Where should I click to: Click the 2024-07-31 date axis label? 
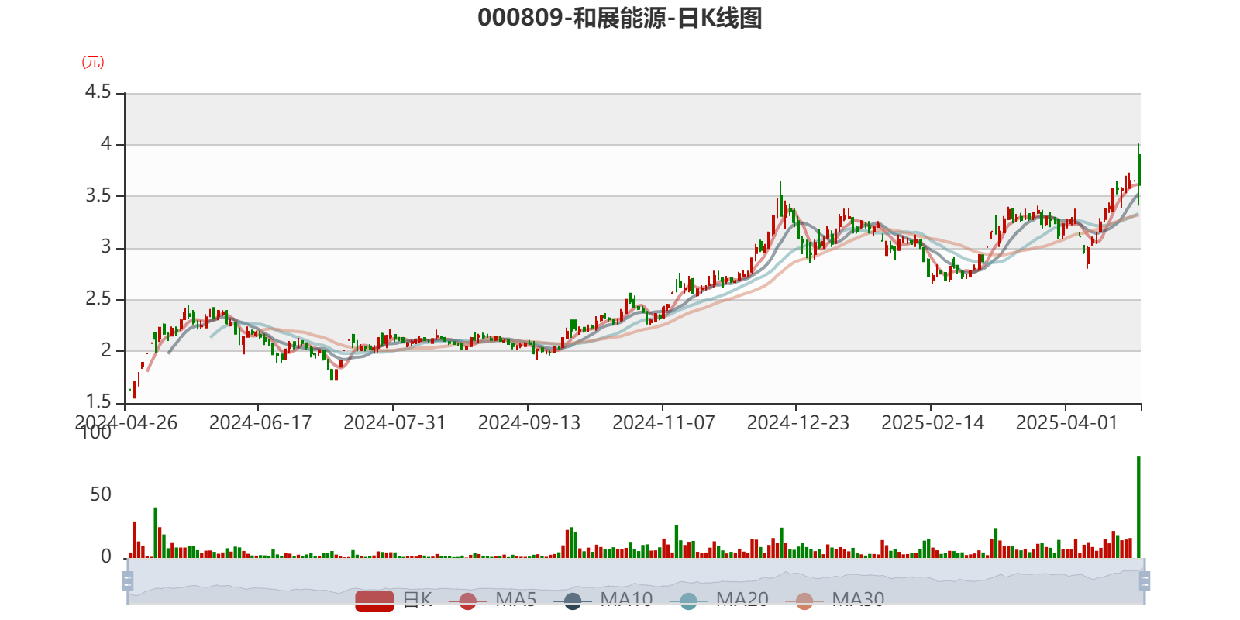point(394,423)
